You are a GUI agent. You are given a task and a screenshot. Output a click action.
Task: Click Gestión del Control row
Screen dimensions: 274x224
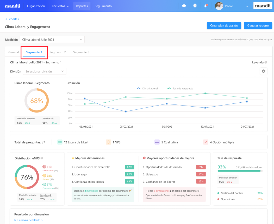(x=240, y=193)
